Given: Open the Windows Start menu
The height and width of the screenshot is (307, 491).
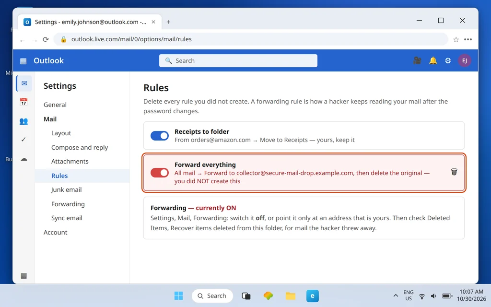Looking at the screenshot, I should pyautogui.click(x=178, y=295).
